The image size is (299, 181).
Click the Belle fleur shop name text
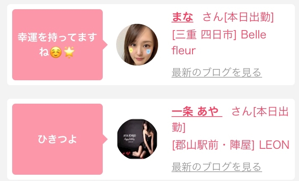219,43
